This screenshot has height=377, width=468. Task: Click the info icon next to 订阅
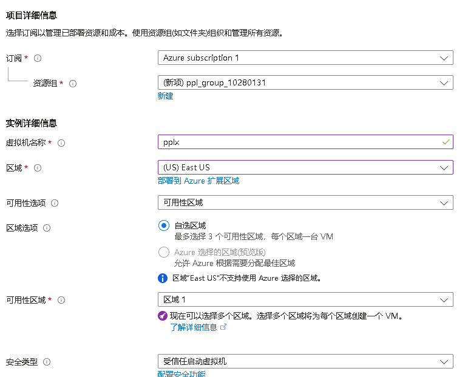tap(38, 58)
